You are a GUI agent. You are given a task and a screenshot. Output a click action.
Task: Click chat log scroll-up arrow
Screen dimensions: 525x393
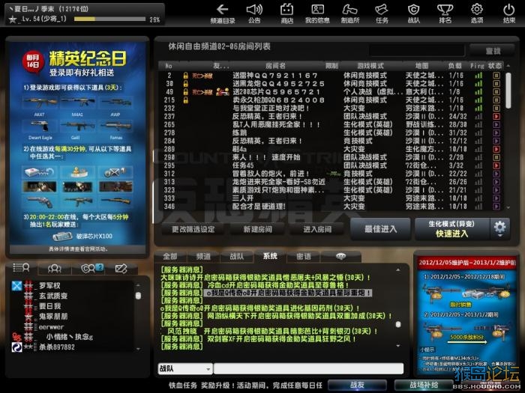pos(398,269)
